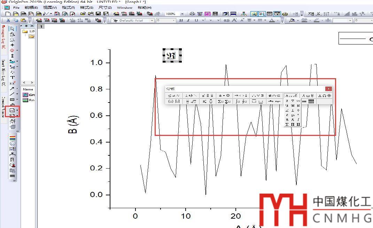Insert the nabla symbol from symbol palette
The height and width of the screenshot is (228, 373).
pos(293,101)
